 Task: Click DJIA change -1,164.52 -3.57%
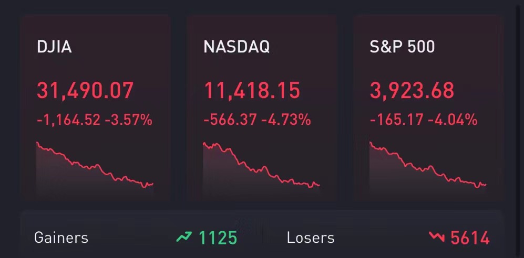(x=95, y=120)
